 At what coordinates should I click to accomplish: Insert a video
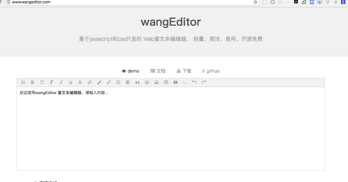pos(176,82)
